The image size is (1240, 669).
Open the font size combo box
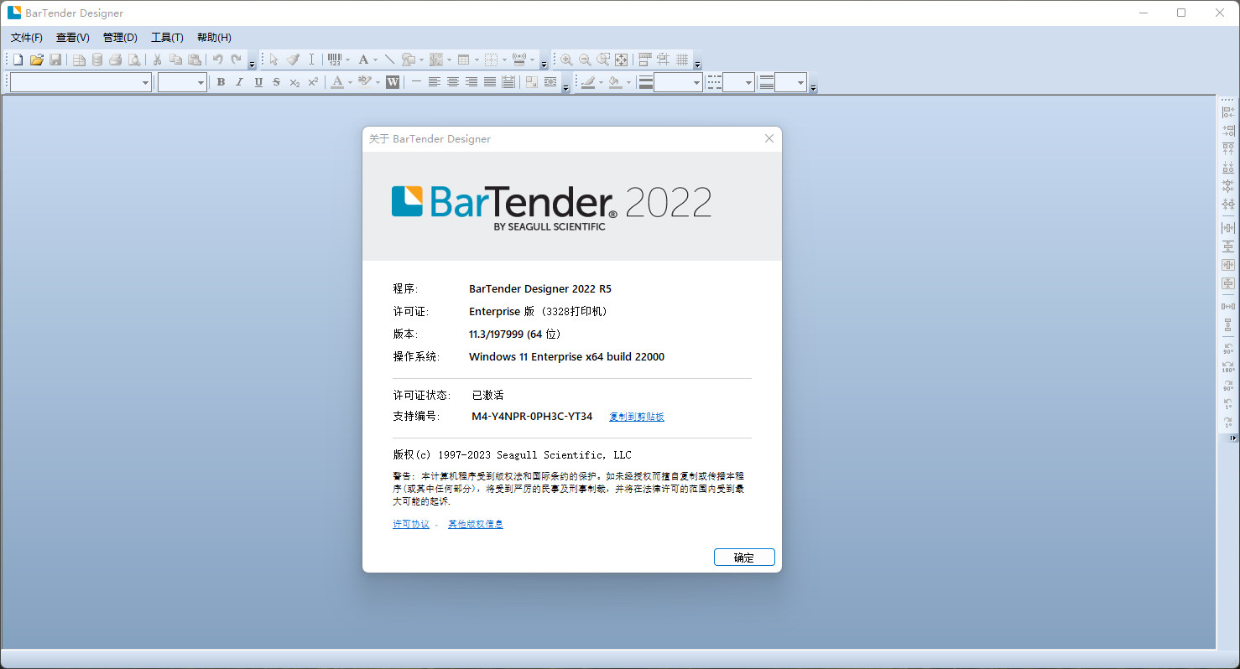(x=182, y=82)
